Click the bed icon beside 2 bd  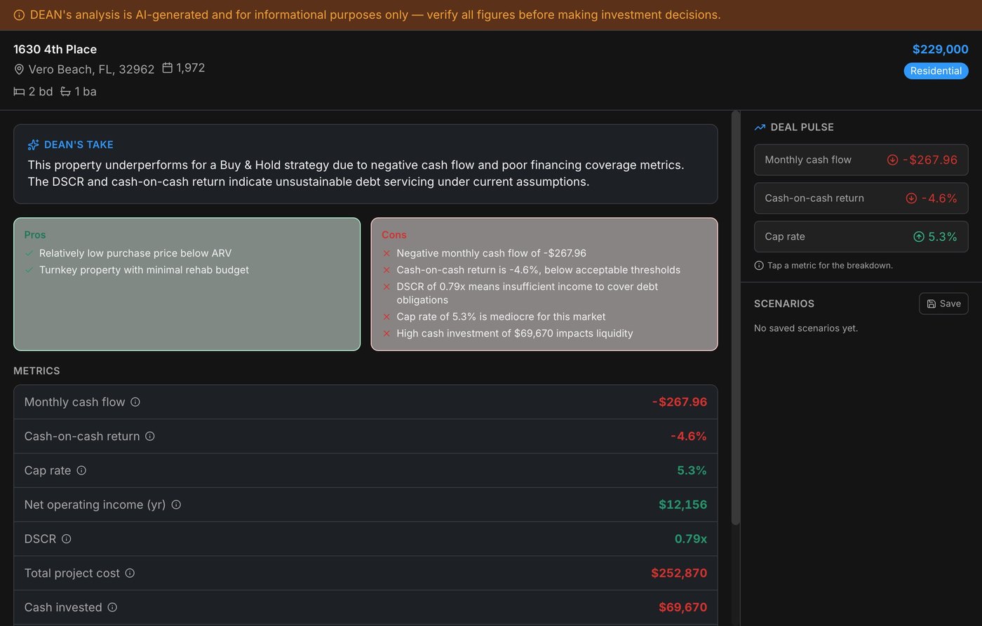pyautogui.click(x=19, y=92)
